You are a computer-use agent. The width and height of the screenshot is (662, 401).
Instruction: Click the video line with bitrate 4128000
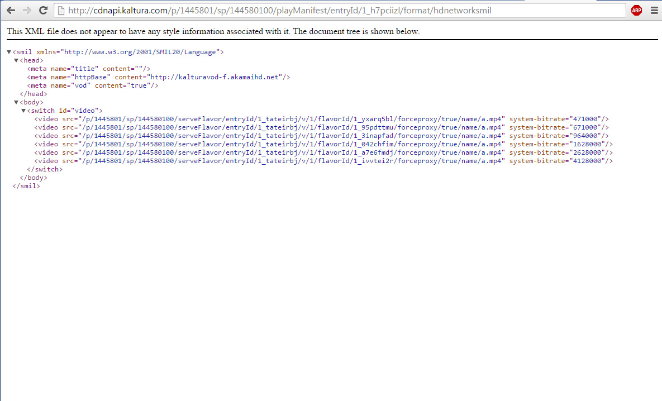324,161
